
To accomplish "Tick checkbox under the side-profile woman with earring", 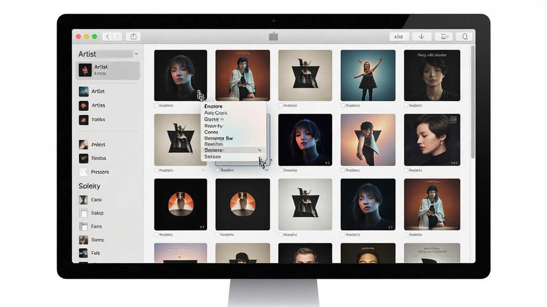I will 406,170.
